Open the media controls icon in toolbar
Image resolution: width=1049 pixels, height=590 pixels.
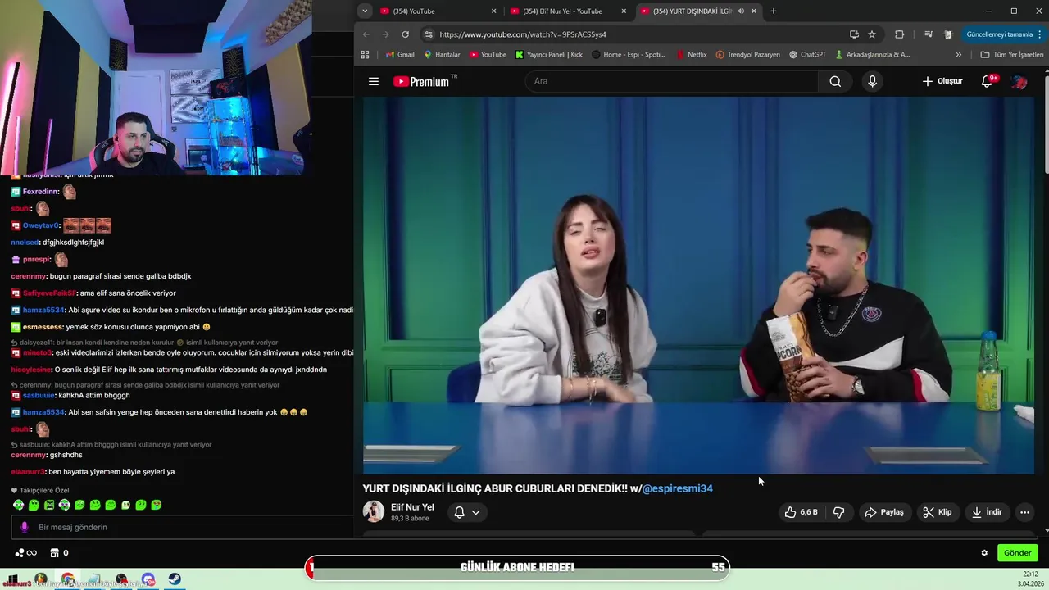pos(929,34)
